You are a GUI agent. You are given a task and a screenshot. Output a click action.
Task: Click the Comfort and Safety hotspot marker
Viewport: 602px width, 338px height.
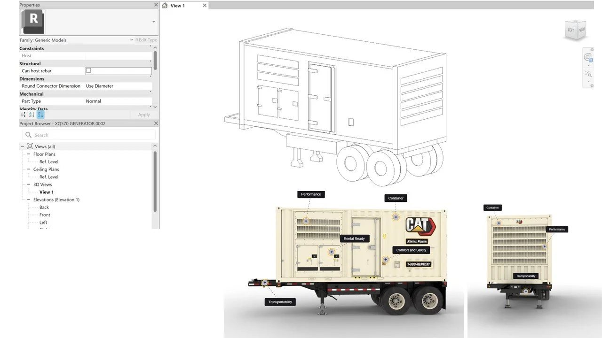(386, 259)
